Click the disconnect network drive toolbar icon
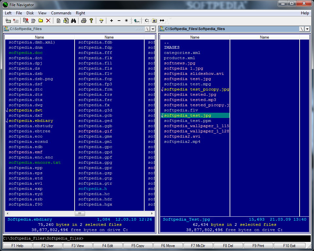 (x=16, y=21)
